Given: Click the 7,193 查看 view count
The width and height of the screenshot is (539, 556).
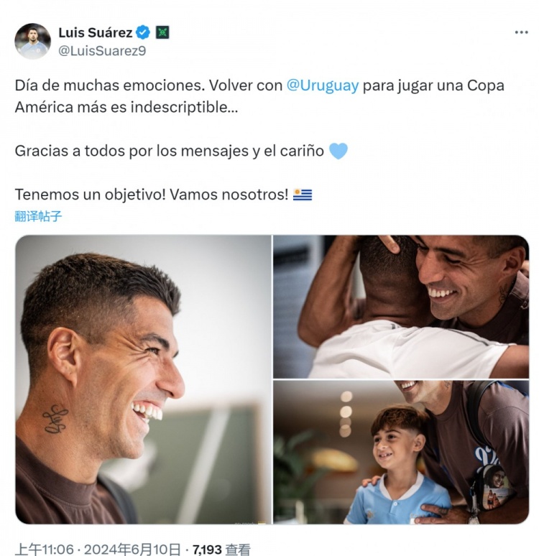Looking at the screenshot, I should tap(221, 550).
